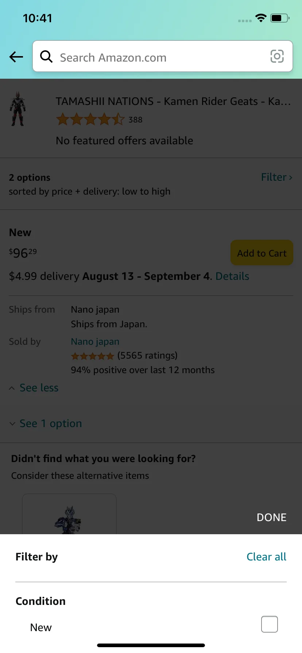Screen dimensions: 302x653
Task: Tap the back arrow icon
Action: pyautogui.click(x=16, y=57)
